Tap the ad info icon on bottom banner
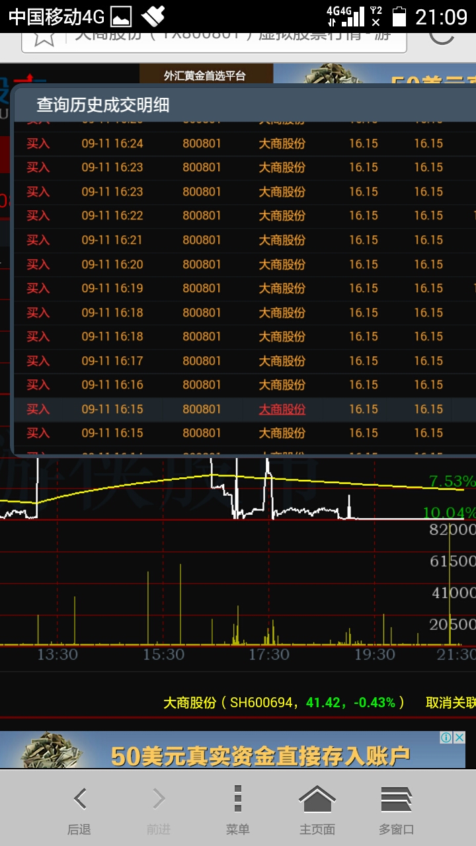 [446, 738]
